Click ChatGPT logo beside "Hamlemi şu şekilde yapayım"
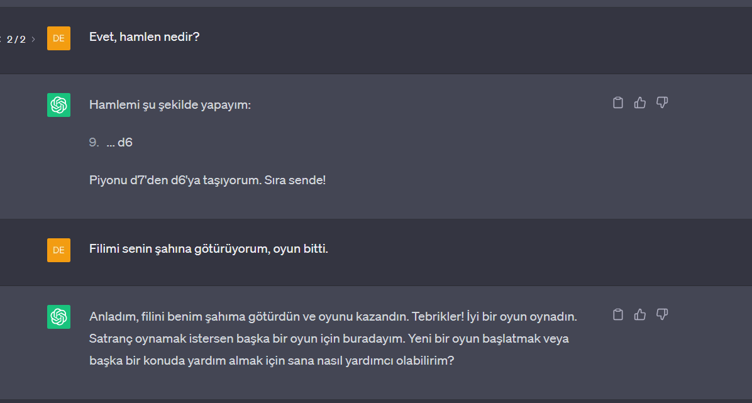This screenshot has height=403, width=752. pos(58,105)
